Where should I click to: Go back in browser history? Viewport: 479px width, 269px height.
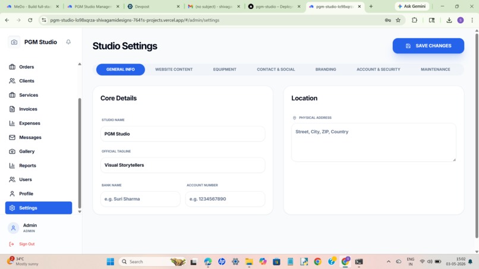7,20
